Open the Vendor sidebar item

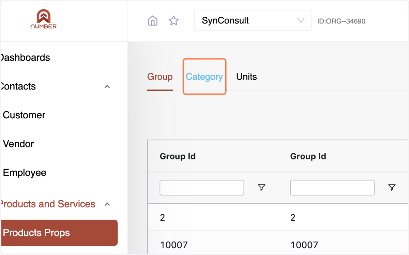tap(18, 144)
